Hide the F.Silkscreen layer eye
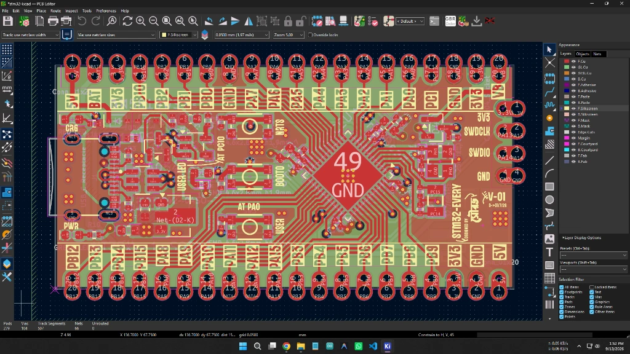The image size is (630, 354). click(574, 108)
